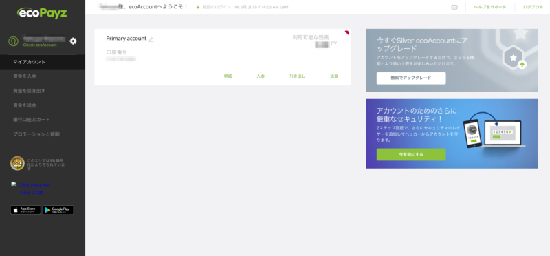Click the user profile avatar icon

[x=13, y=41]
